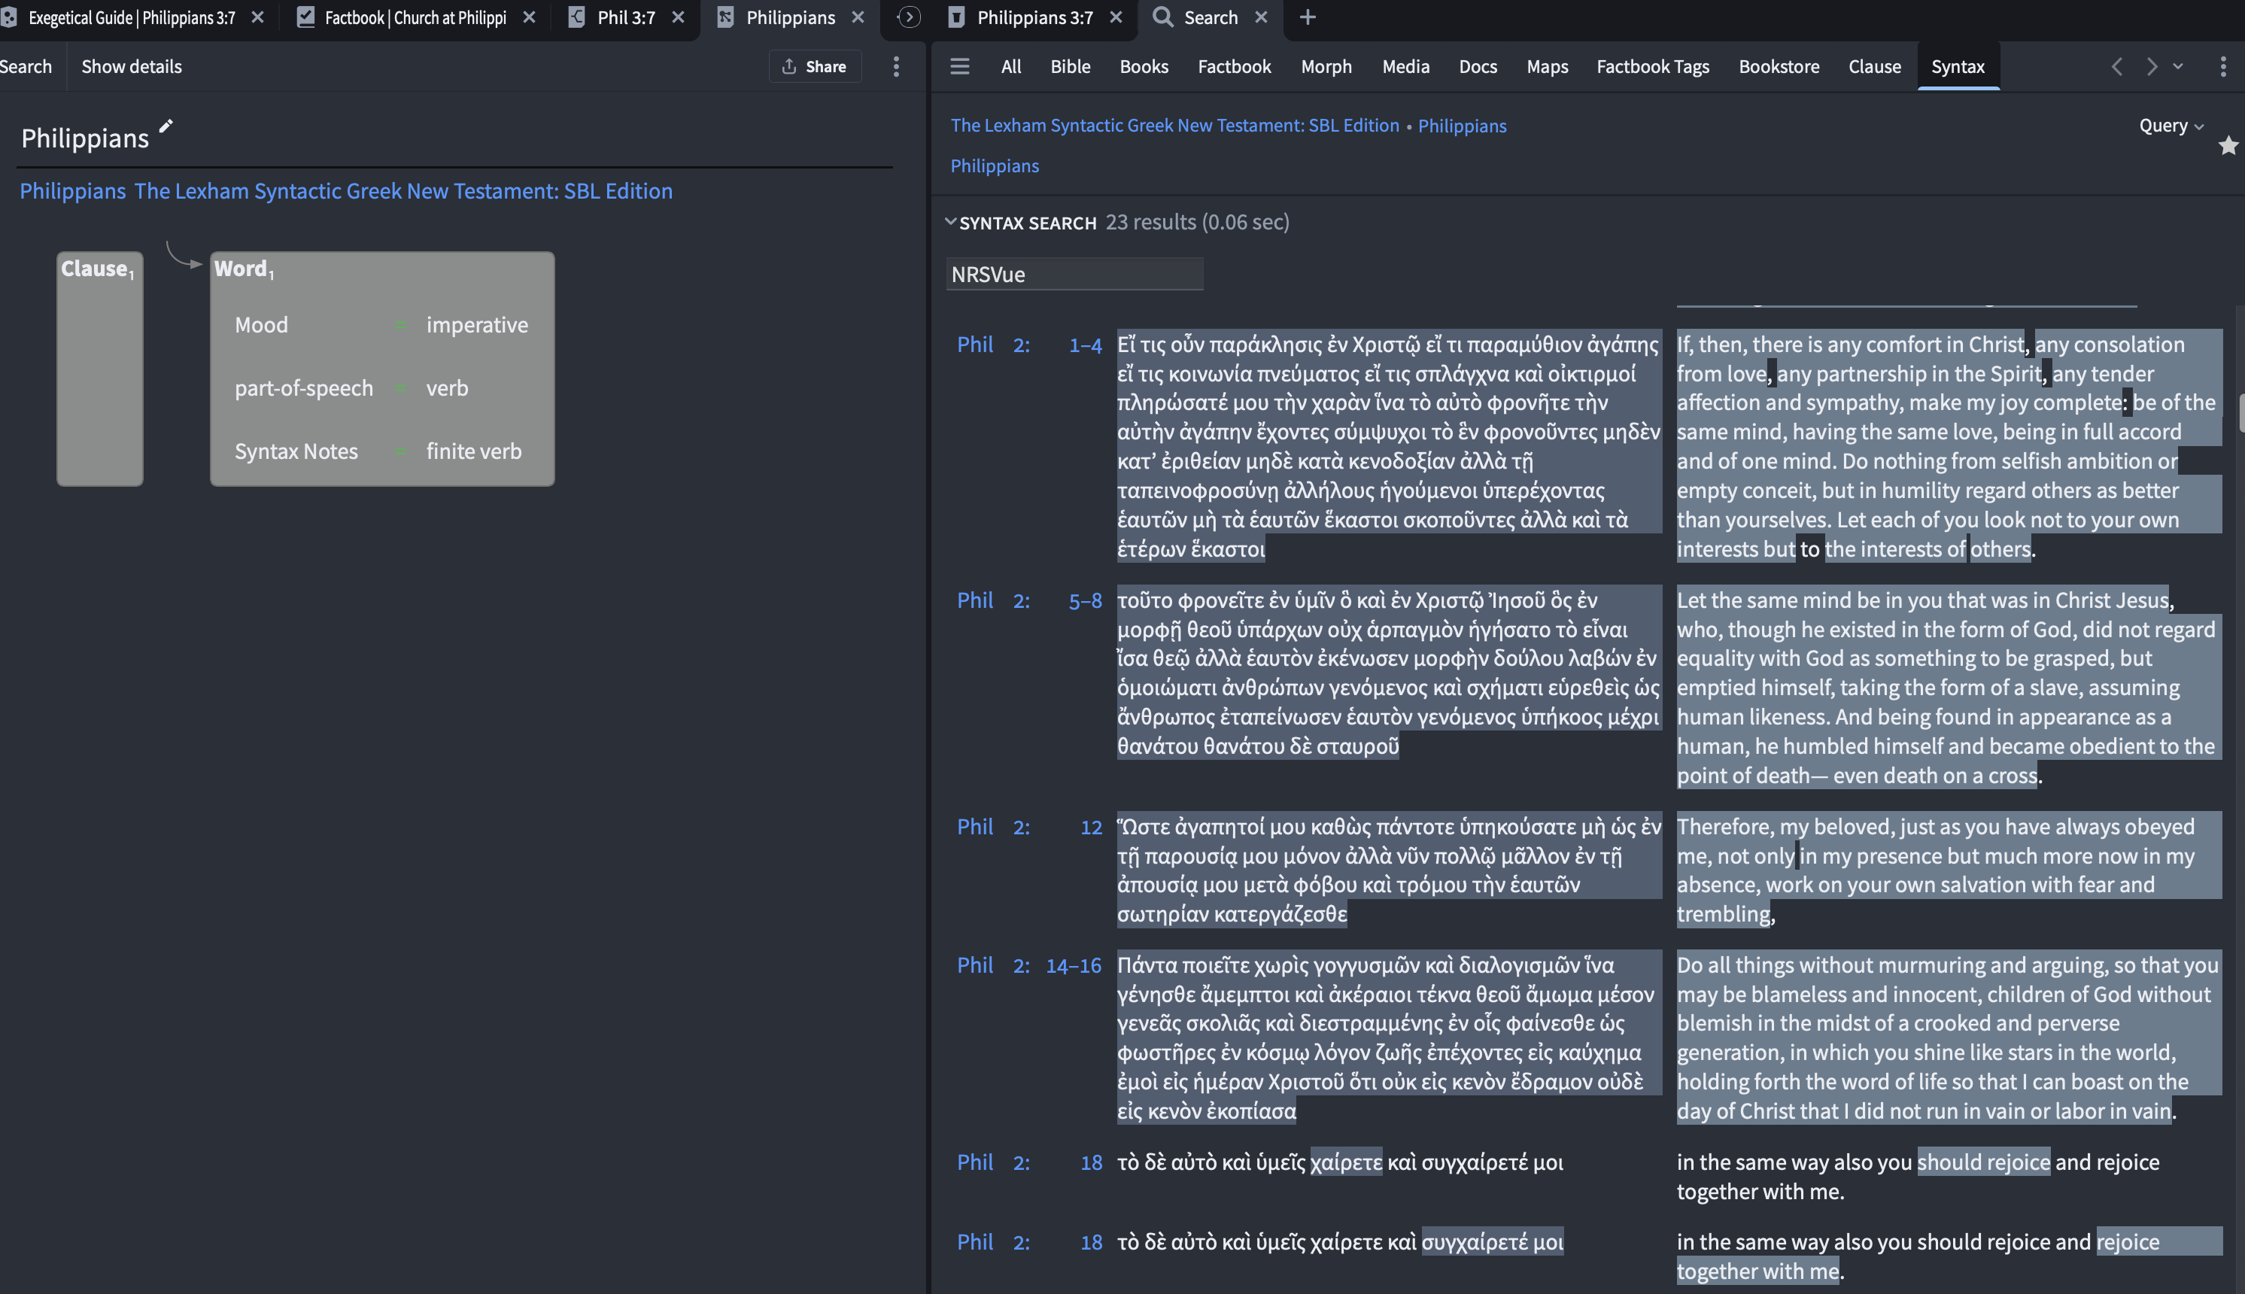Select the Clause 1 block in query
This screenshot has height=1294, width=2245.
pos(99,369)
